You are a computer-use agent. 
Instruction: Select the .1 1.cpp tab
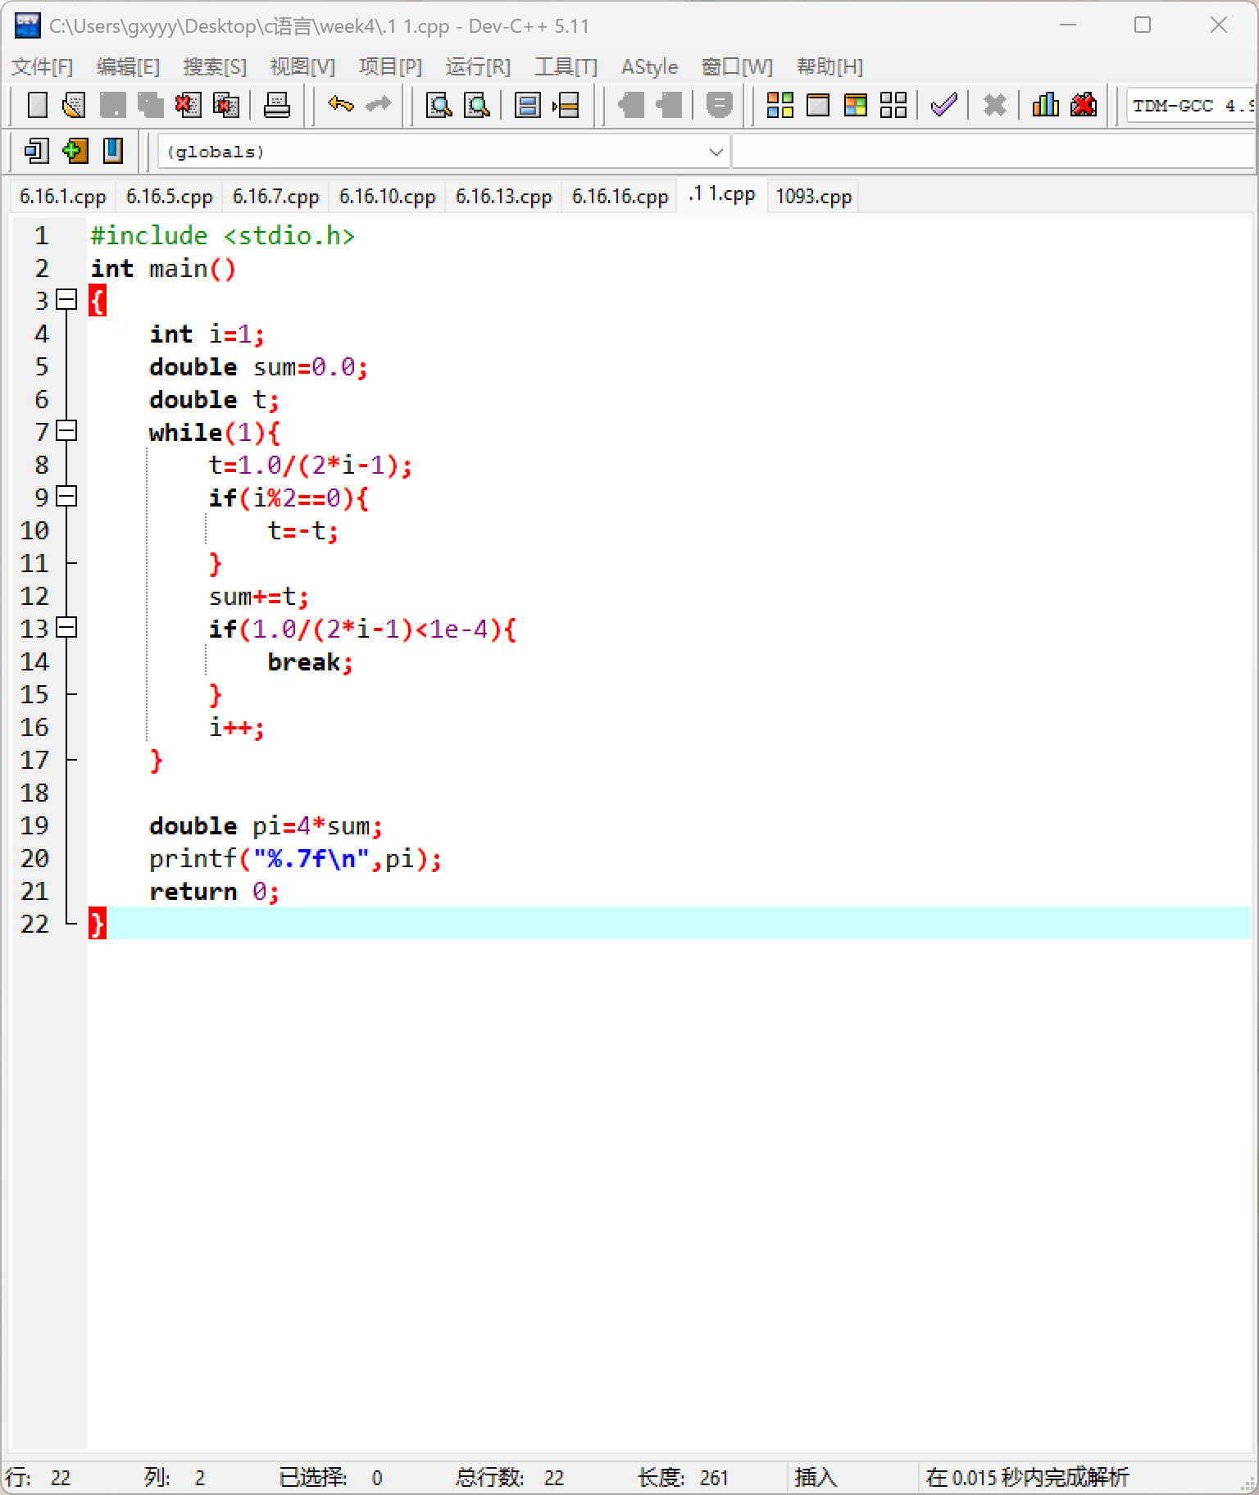tap(722, 194)
